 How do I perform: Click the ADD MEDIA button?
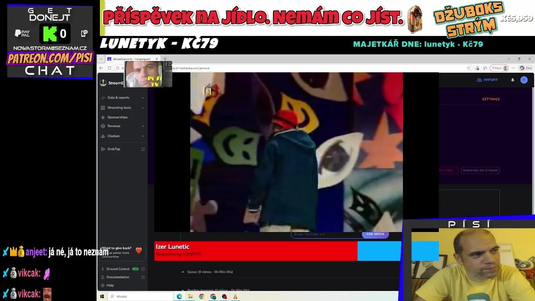[375, 234]
